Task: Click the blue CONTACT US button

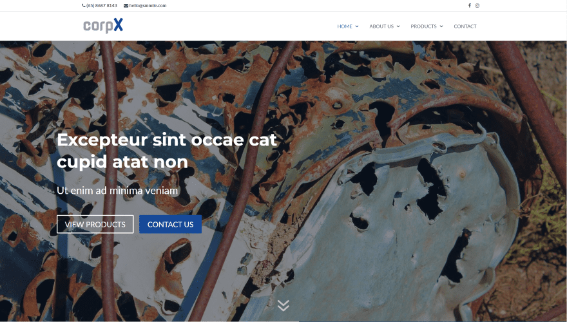Action: 170,224
